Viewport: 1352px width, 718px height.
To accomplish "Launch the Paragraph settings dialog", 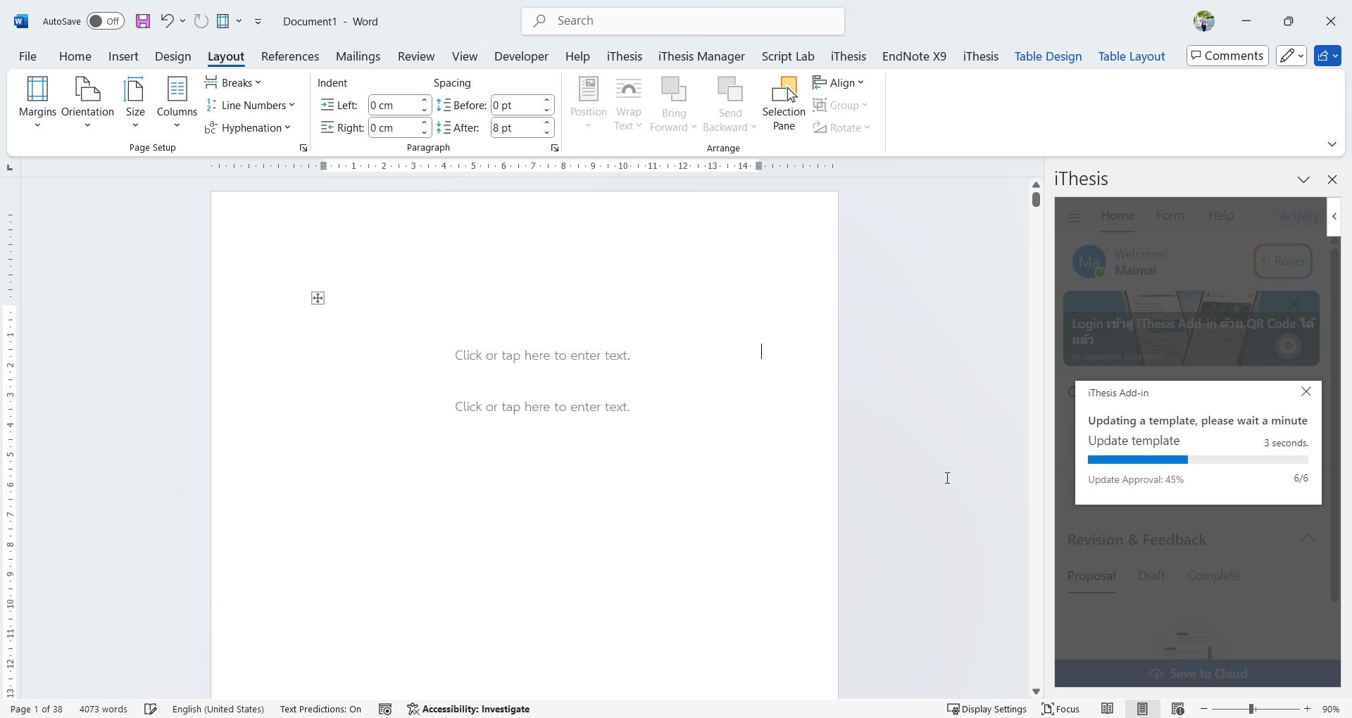I will (555, 148).
